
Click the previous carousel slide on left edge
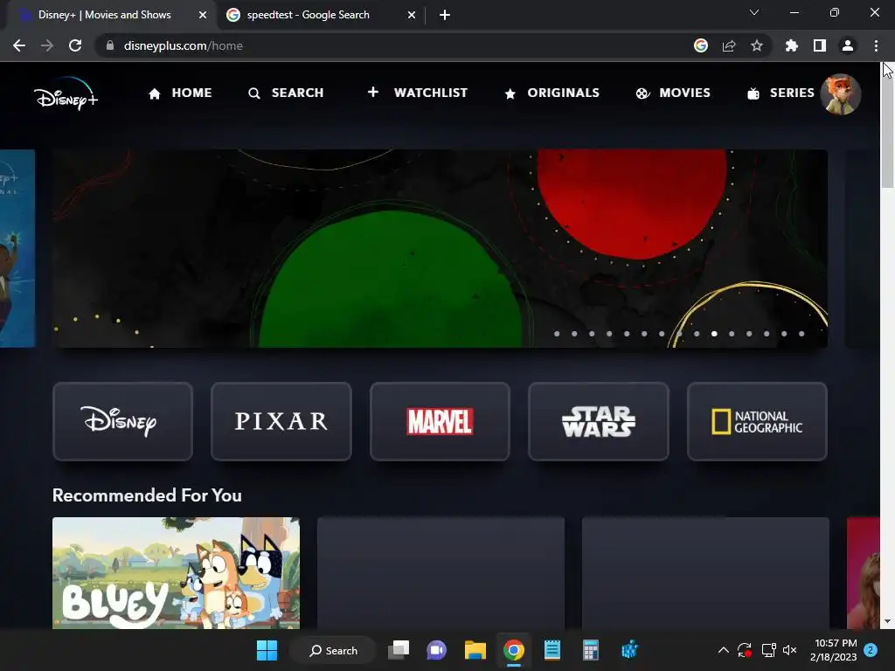17,248
